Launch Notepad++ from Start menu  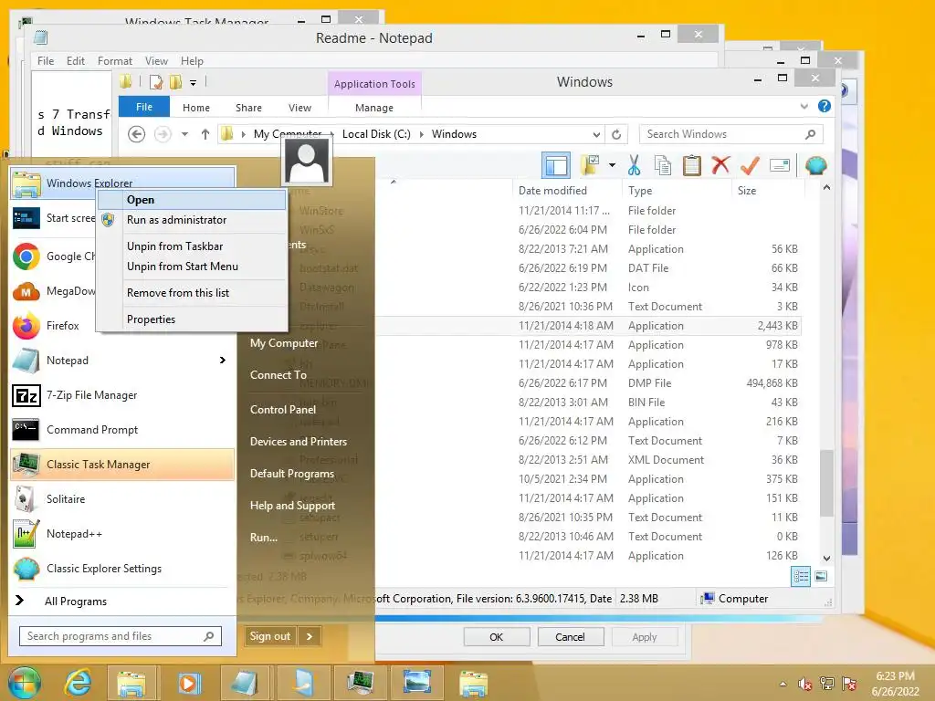[x=122, y=533]
